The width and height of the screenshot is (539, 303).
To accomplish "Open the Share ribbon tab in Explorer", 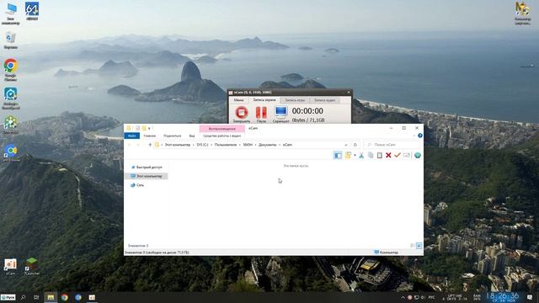I will click(172, 136).
